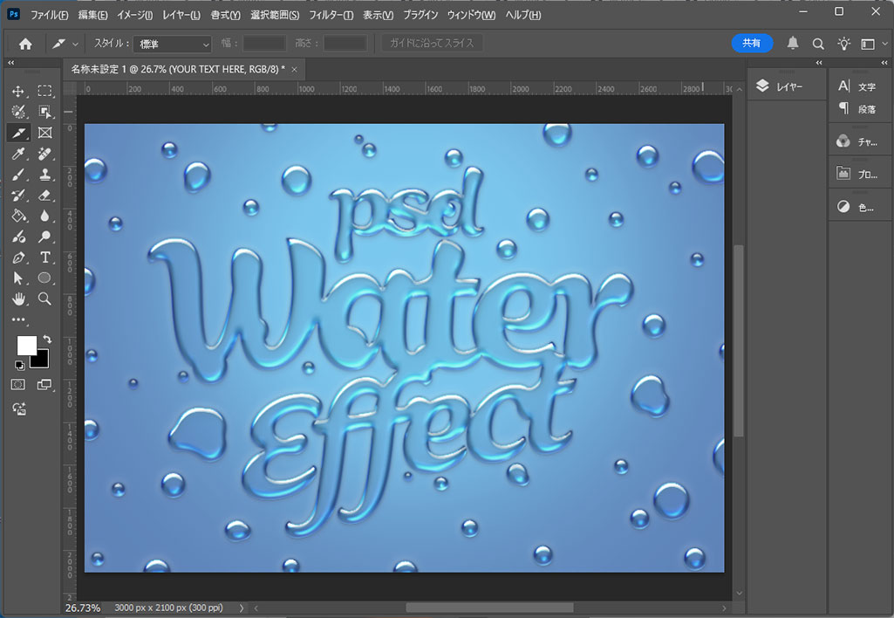Click the blue 共有 button
Image resolution: width=894 pixels, height=618 pixels.
pos(752,43)
